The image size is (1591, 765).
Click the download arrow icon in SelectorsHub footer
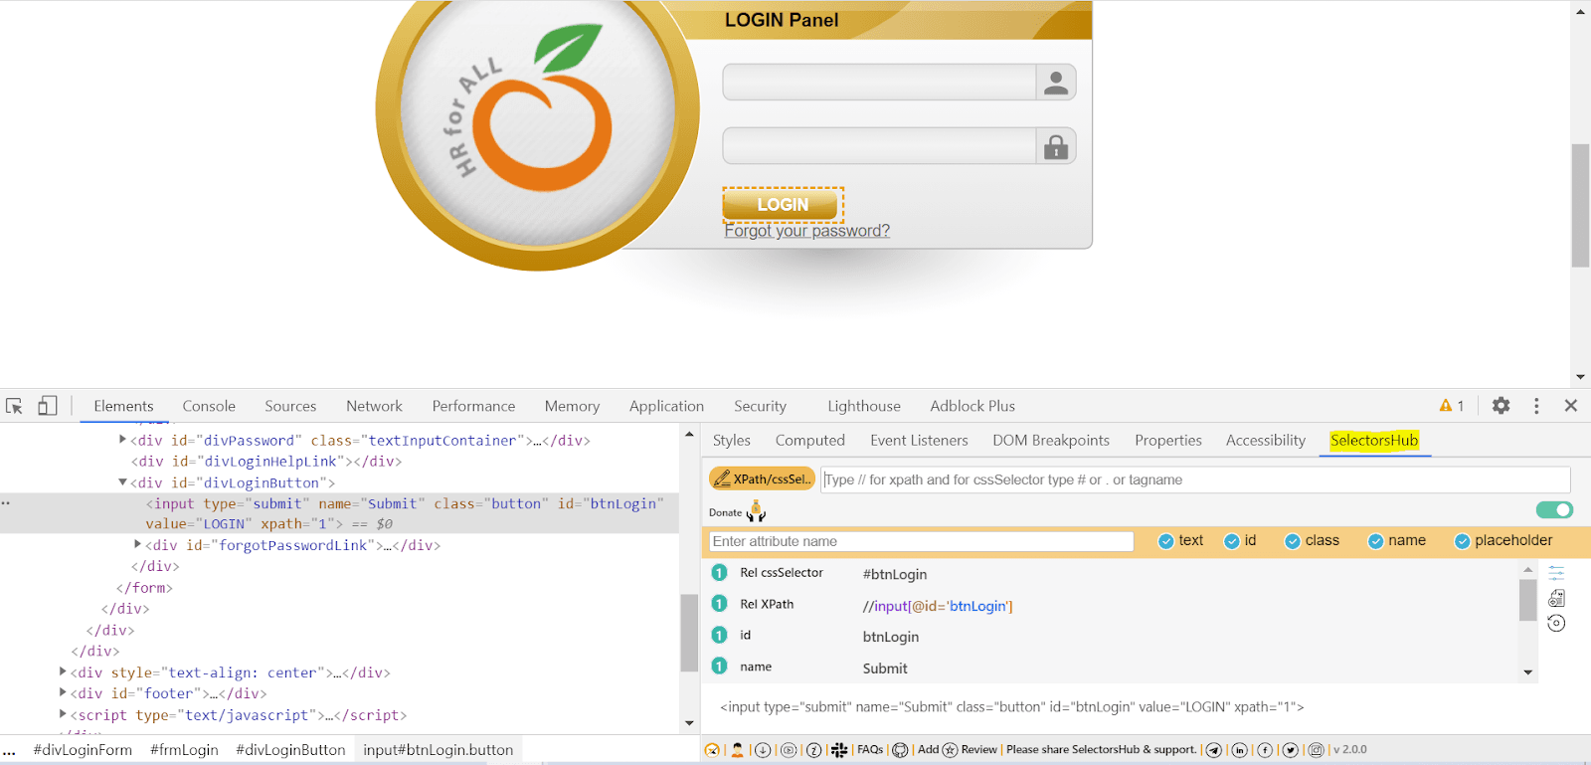click(x=763, y=750)
